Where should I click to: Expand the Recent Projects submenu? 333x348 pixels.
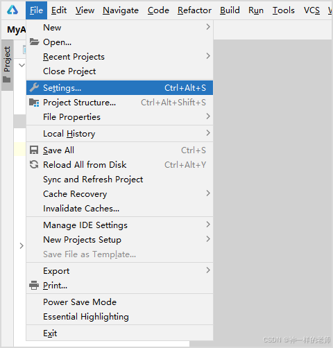[x=119, y=57]
